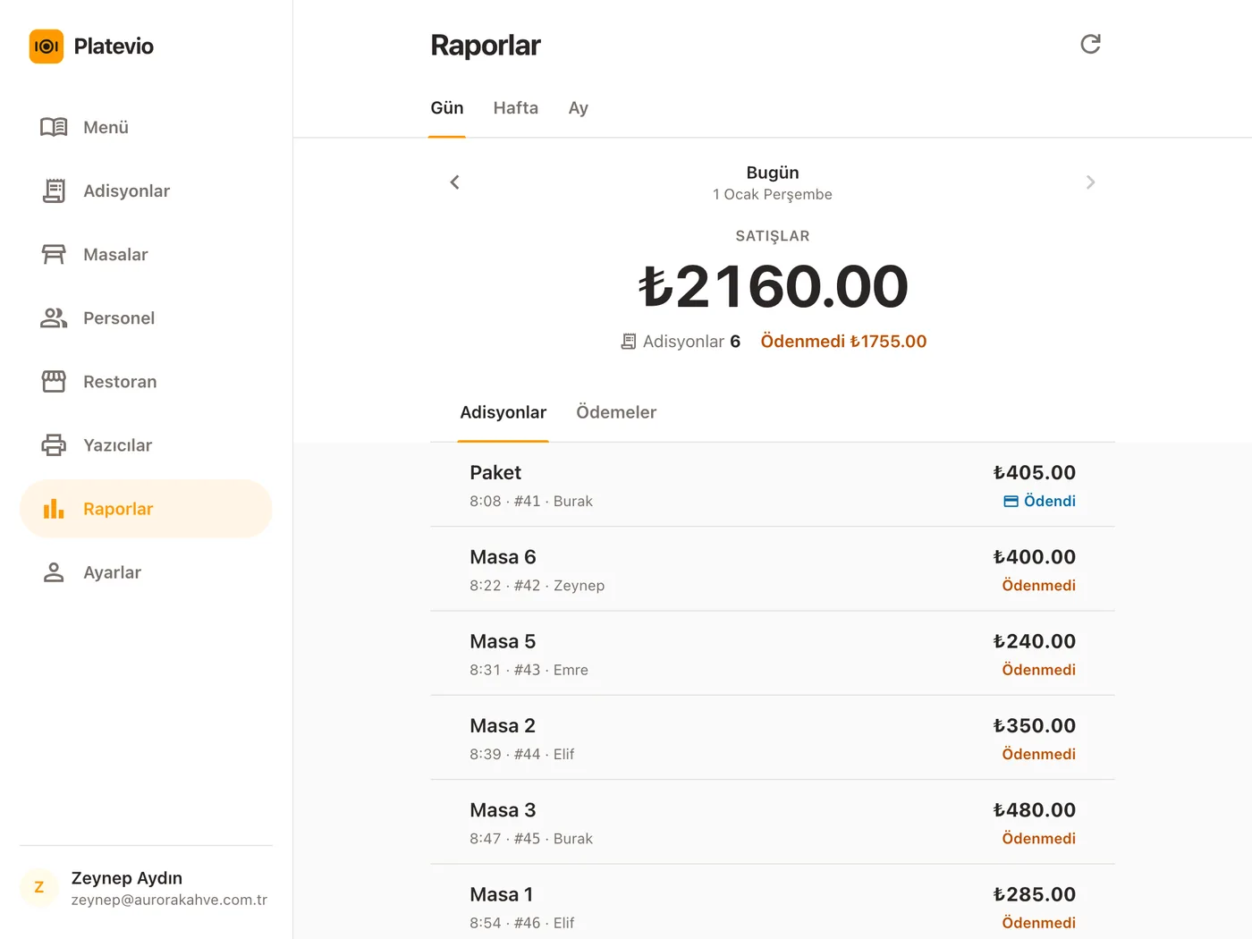Open the Masa 2 order row title
1252x939 pixels.
coord(503,725)
